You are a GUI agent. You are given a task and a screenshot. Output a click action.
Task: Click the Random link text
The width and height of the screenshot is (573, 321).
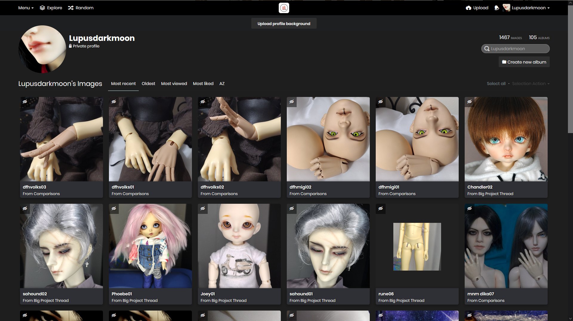tap(84, 8)
